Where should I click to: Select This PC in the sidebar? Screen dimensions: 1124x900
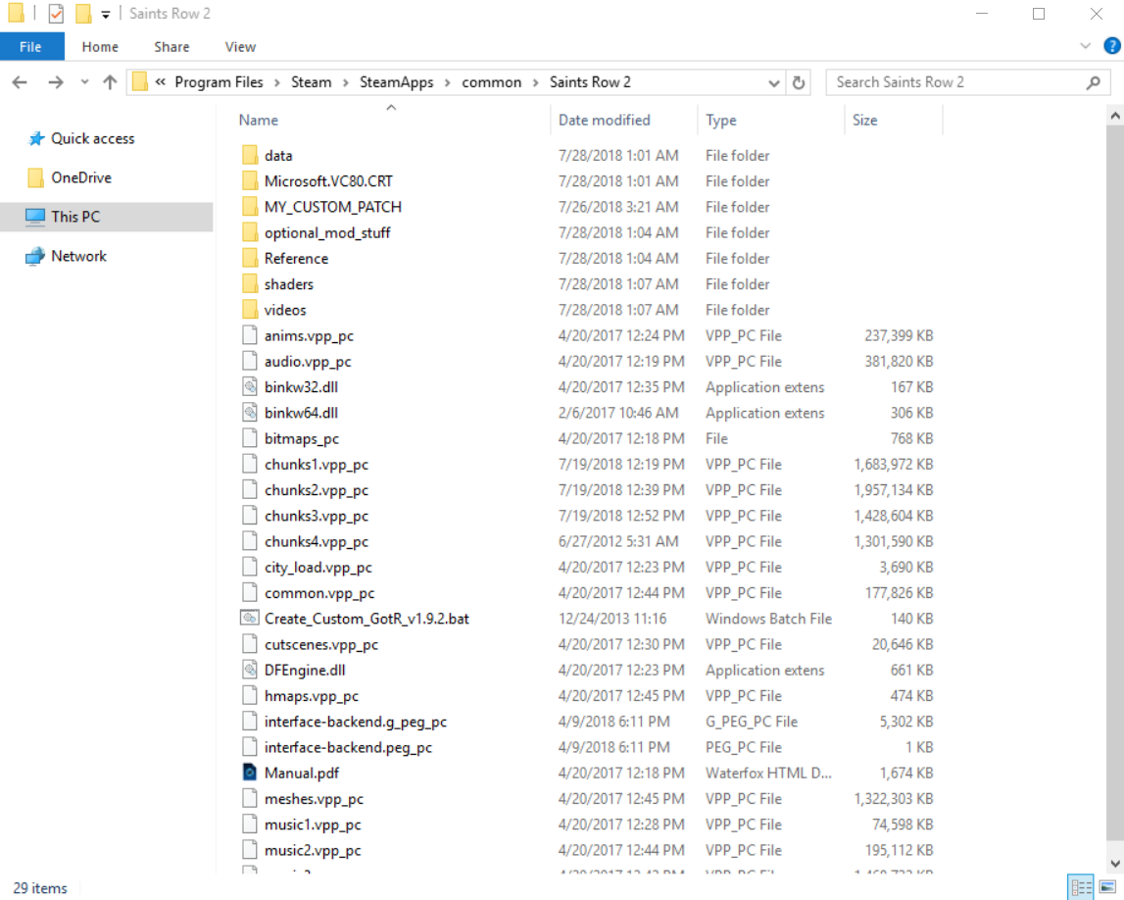coord(106,217)
